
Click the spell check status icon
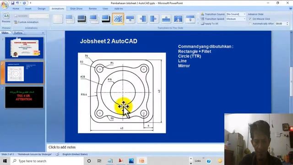click(x=58, y=154)
